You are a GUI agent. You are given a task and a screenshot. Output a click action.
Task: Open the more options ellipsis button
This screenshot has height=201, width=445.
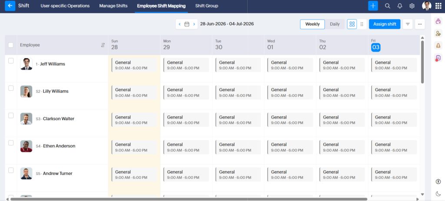420,24
